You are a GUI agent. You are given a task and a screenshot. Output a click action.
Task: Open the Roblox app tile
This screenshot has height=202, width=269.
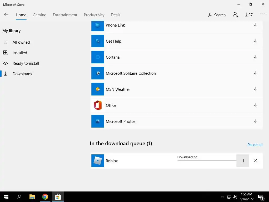98,161
